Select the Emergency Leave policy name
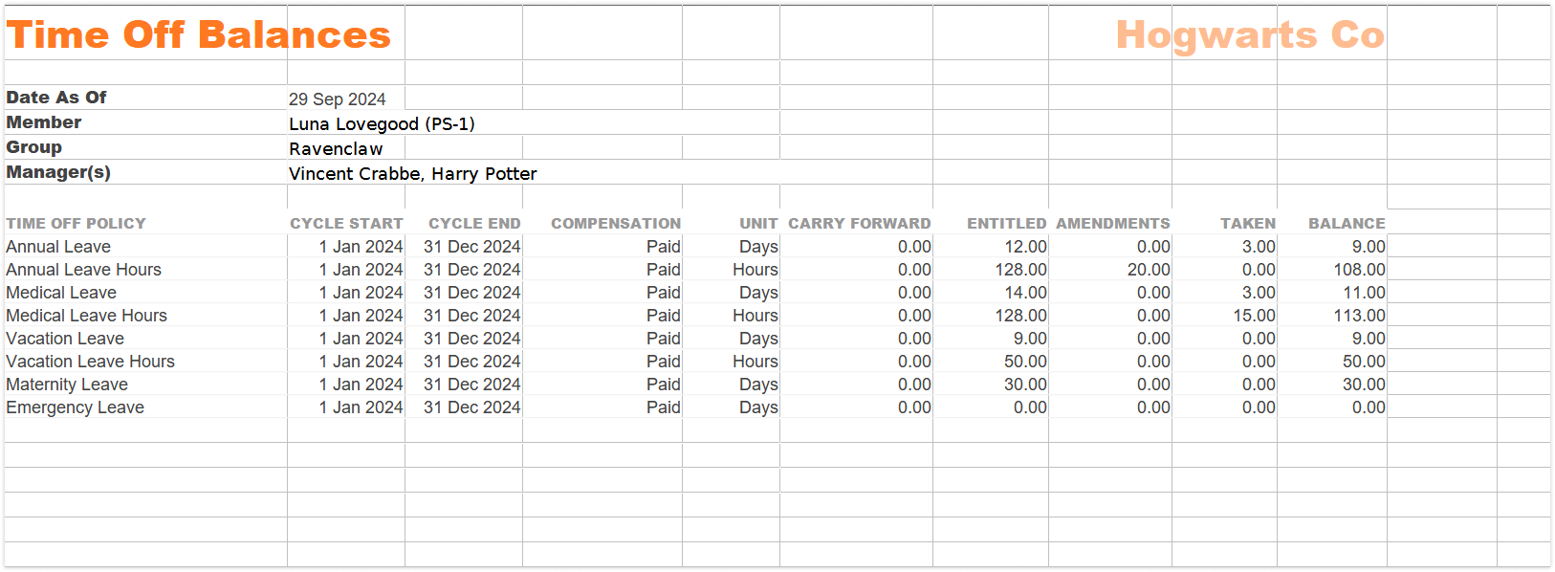 75,407
